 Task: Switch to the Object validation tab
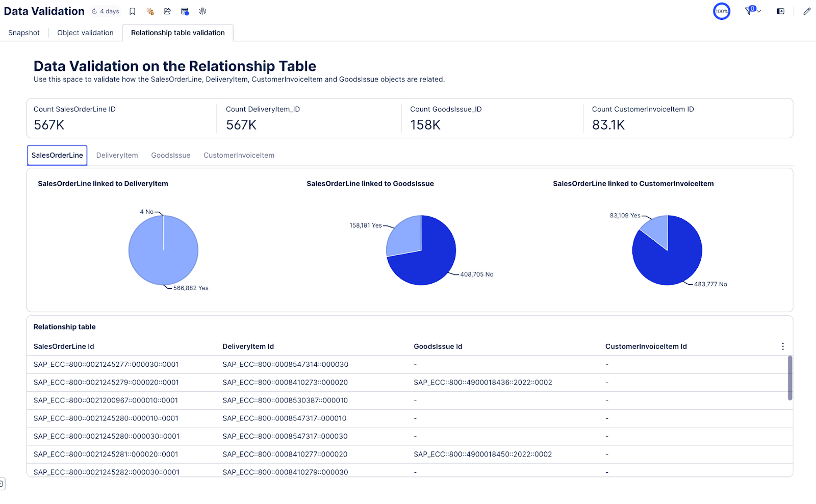(85, 33)
